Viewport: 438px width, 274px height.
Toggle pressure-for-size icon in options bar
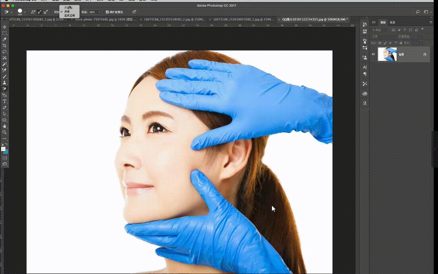[x=134, y=12]
